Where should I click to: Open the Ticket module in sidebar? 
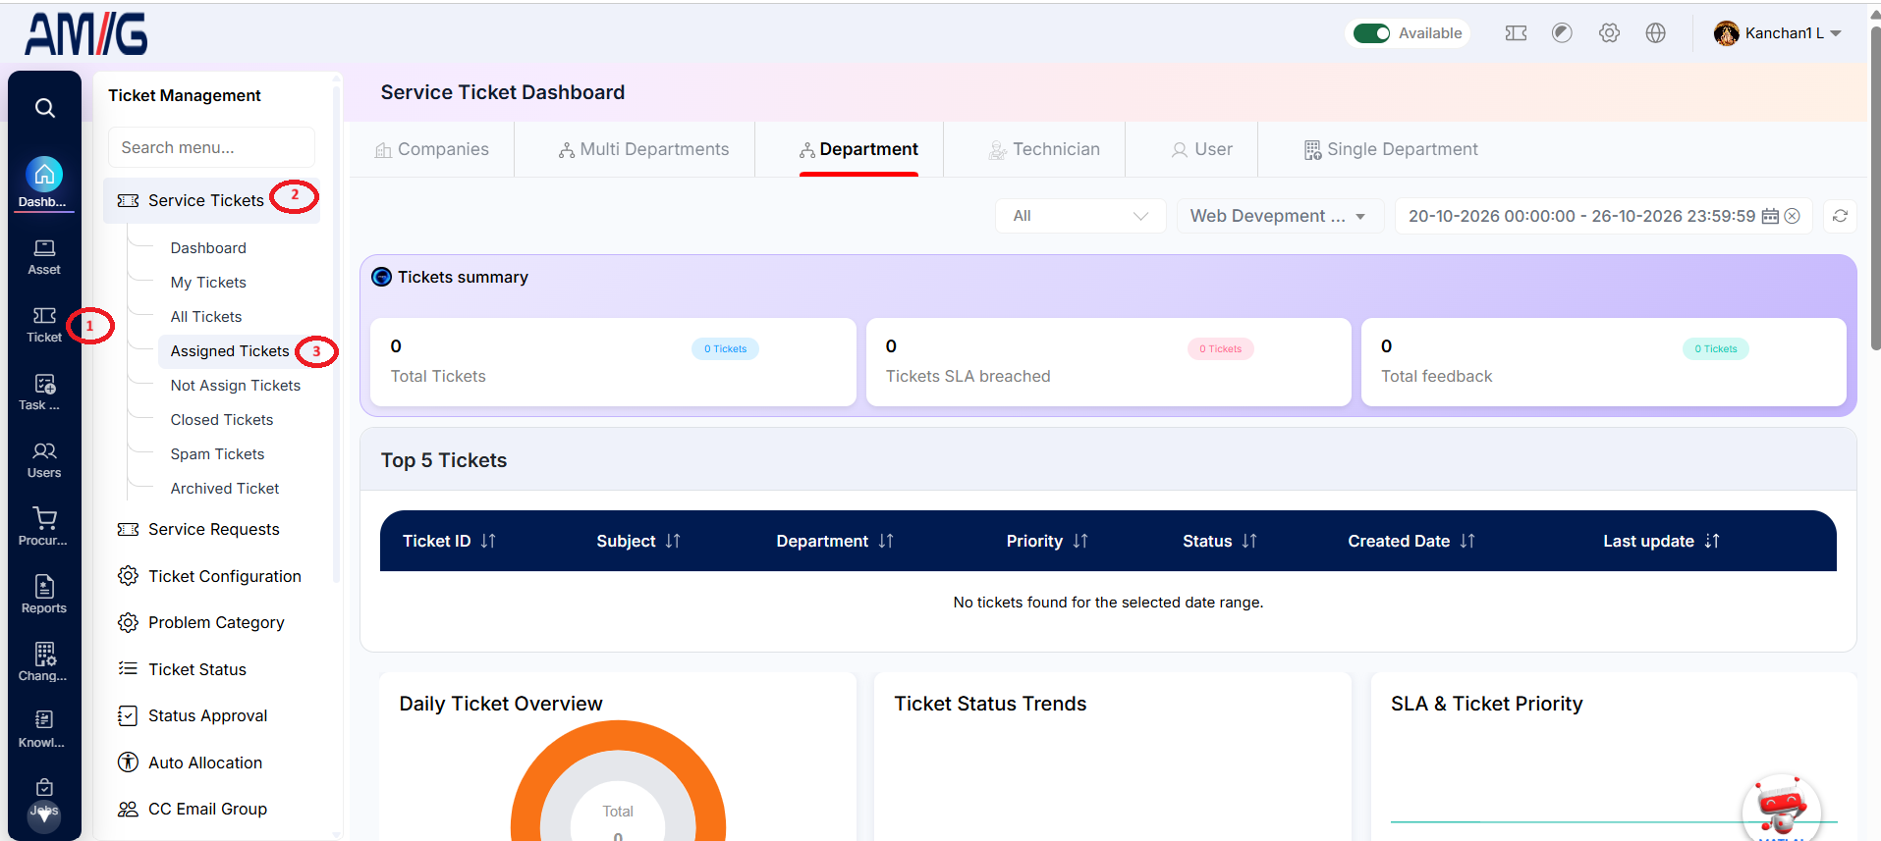(44, 325)
